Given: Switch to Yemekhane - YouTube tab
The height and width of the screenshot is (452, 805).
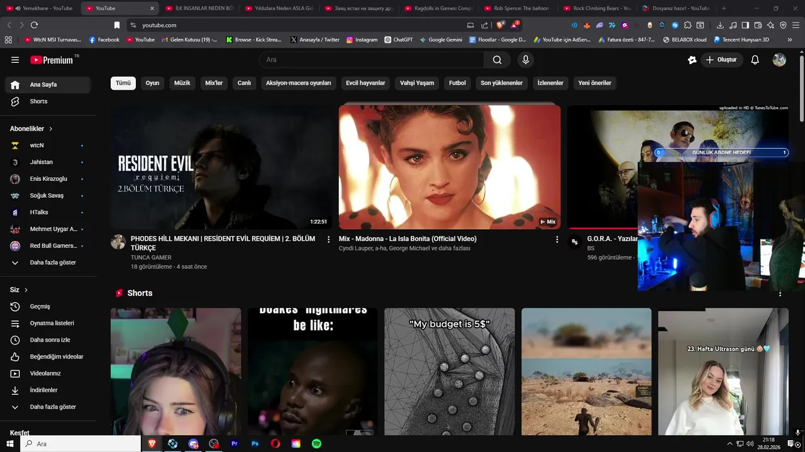Looking at the screenshot, I should pyautogui.click(x=43, y=8).
